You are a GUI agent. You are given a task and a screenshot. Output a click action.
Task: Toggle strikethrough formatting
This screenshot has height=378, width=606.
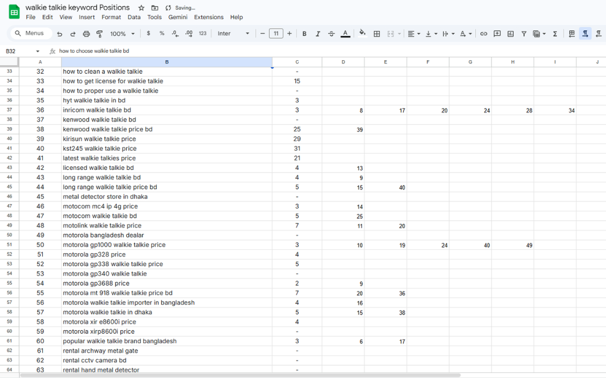click(331, 34)
